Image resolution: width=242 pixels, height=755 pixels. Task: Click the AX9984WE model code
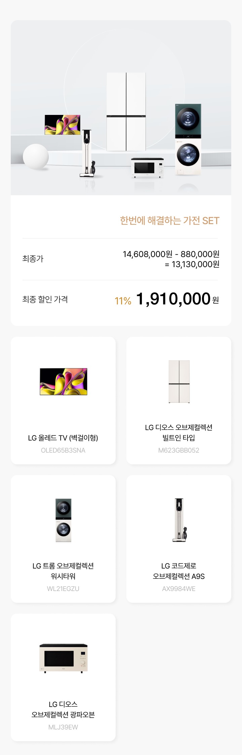tap(179, 589)
